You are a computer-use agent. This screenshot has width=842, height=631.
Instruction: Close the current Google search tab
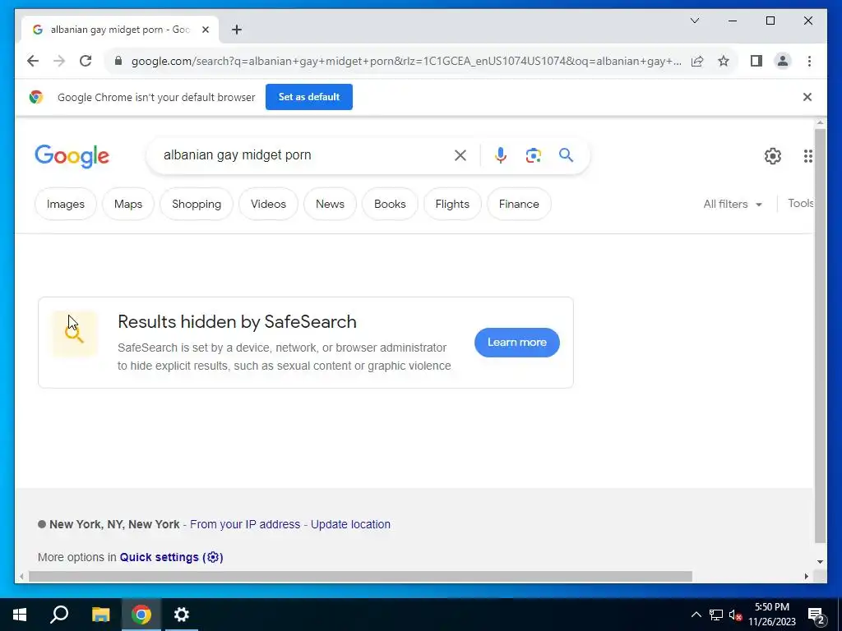205,30
